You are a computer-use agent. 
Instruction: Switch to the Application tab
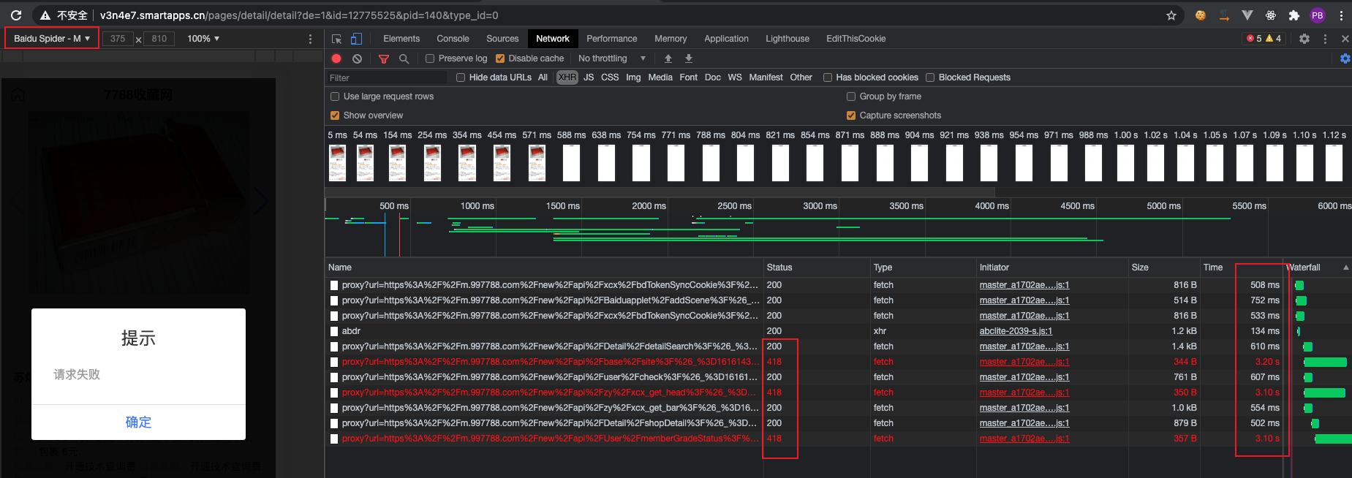pyautogui.click(x=726, y=39)
